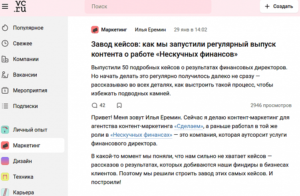The width and height of the screenshot is (300, 196).
Task: Click the plus icon in Создать
Action: click(267, 6)
